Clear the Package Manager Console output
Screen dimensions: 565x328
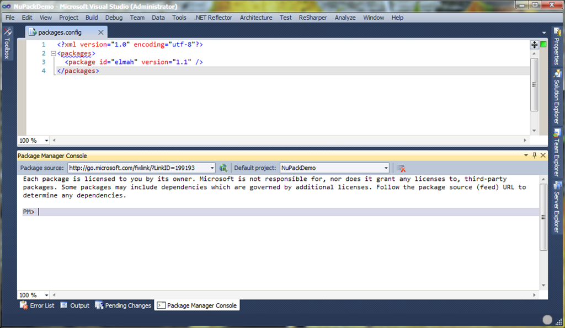coord(401,168)
